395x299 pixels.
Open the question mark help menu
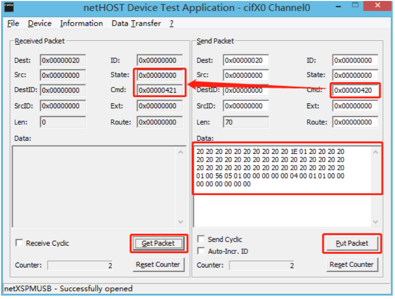coord(172,23)
